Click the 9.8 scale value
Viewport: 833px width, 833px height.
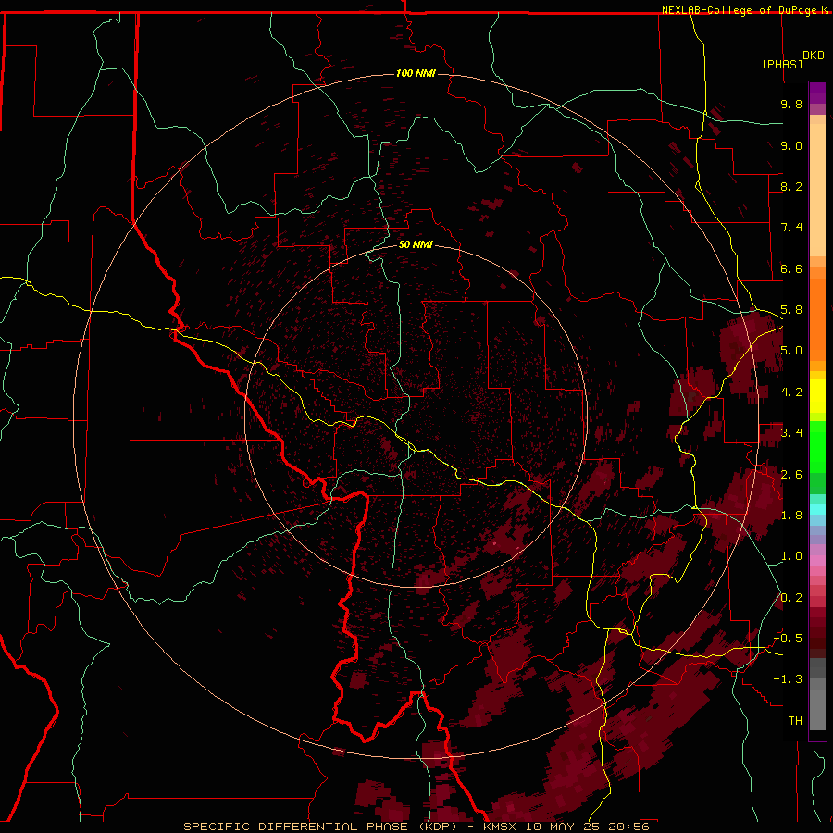pyautogui.click(x=791, y=104)
